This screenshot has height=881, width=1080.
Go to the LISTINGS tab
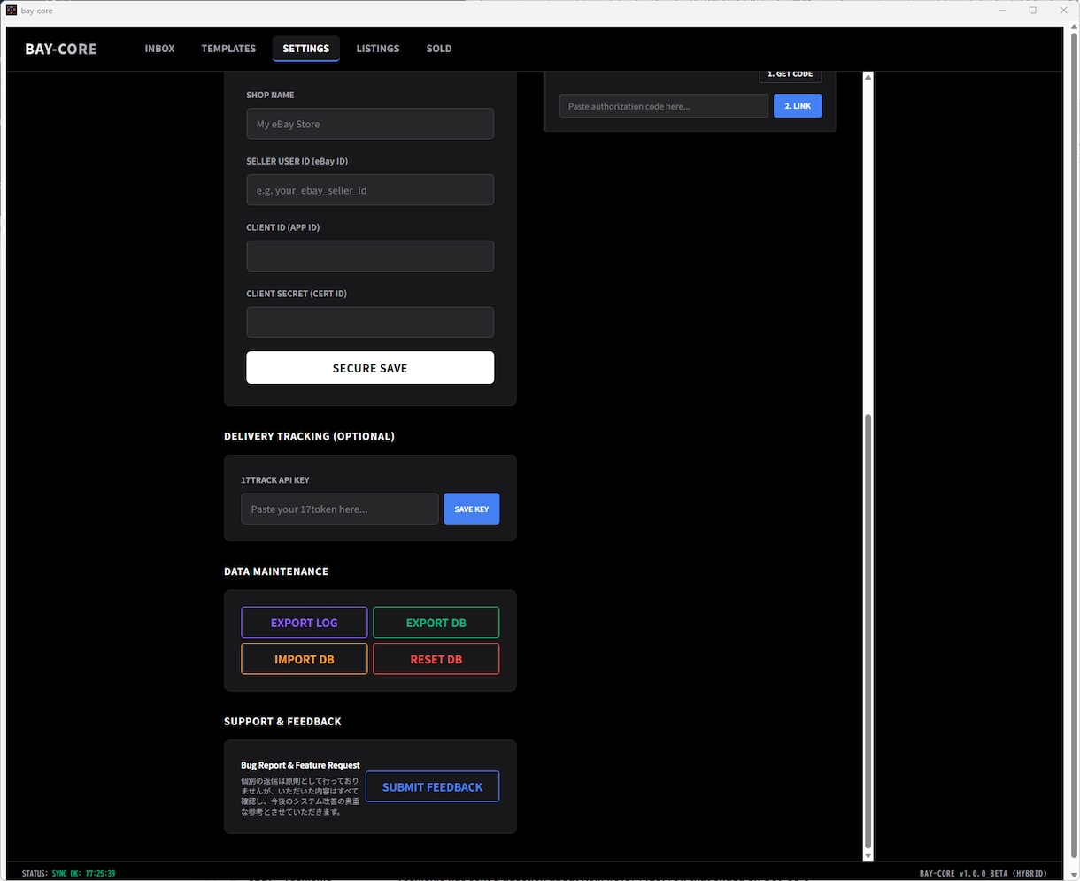point(378,49)
